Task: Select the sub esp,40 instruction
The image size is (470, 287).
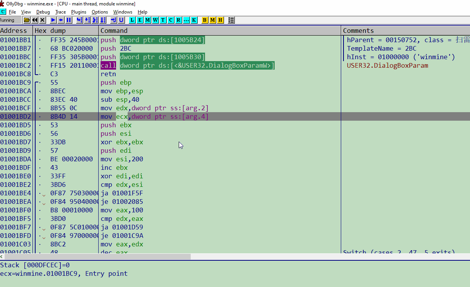Action: pos(120,99)
